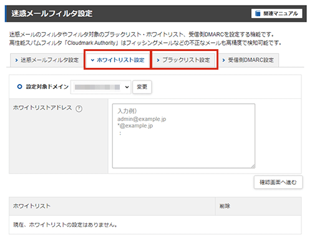
Task: Click the help icon beside ホワイトリストアドレス
Action: 79,108
